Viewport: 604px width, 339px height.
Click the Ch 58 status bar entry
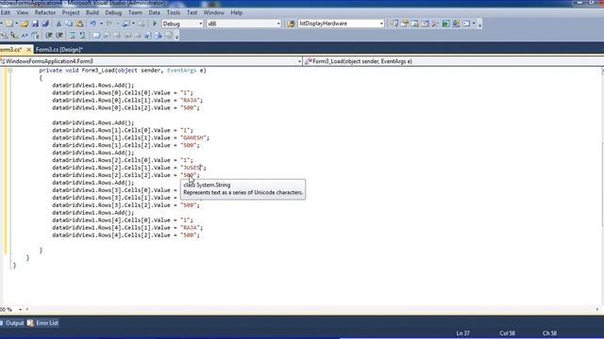tap(549, 333)
